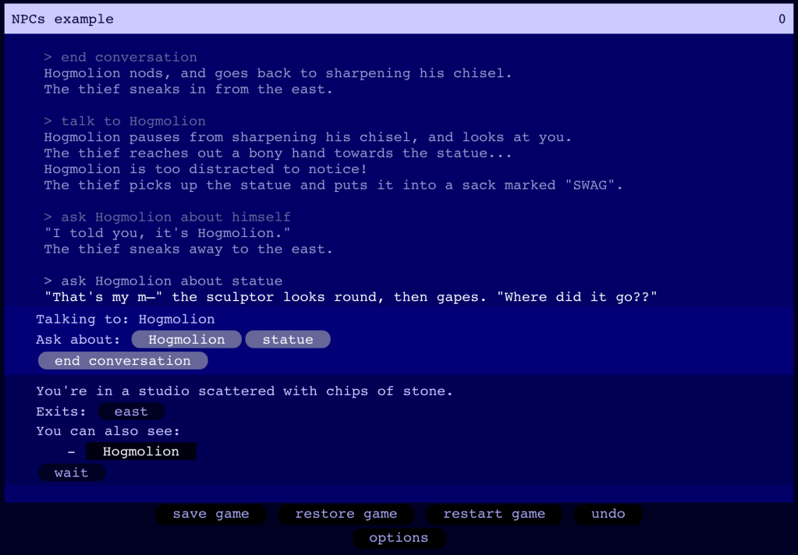798x555 pixels.
Task: Ask Hogmolion about the statue
Action: point(287,339)
